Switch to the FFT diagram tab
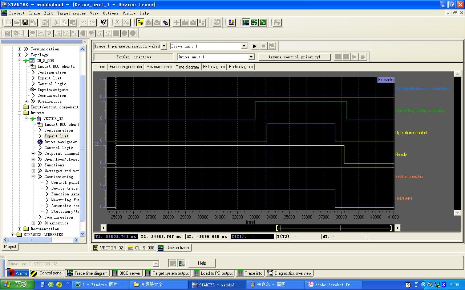Image resolution: width=465 pixels, height=290 pixels. coord(214,67)
